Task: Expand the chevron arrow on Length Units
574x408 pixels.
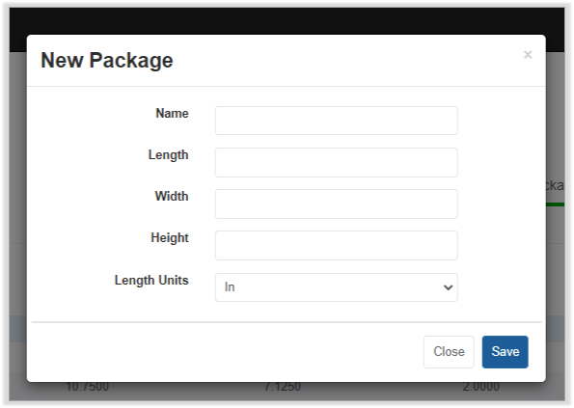Action: click(448, 287)
